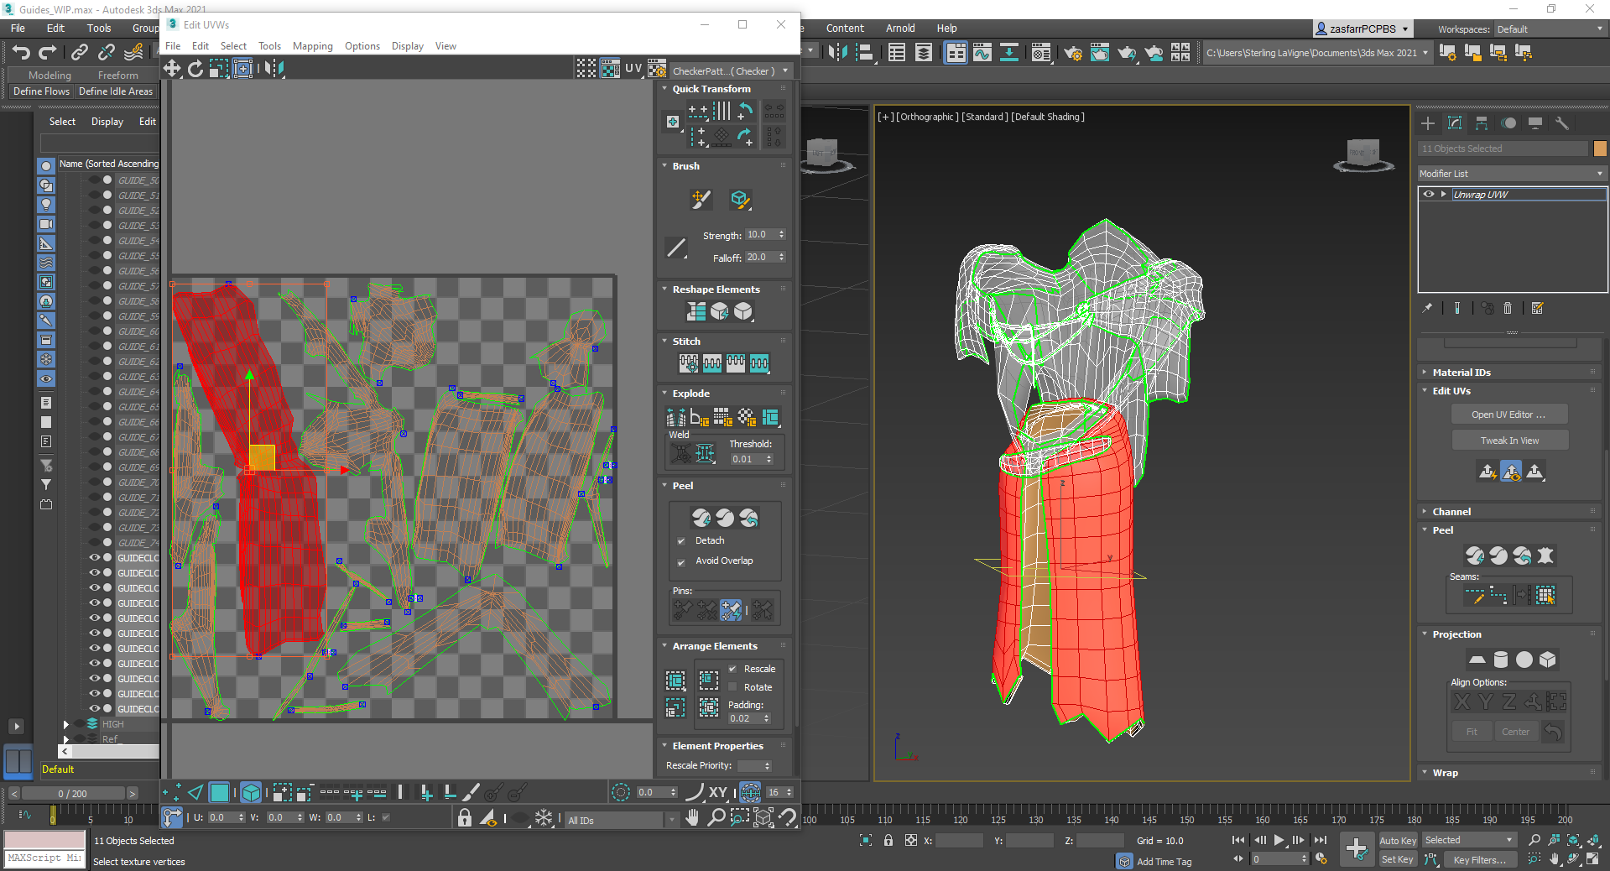Toggle the checker background display icon in UV editor

tap(610, 69)
